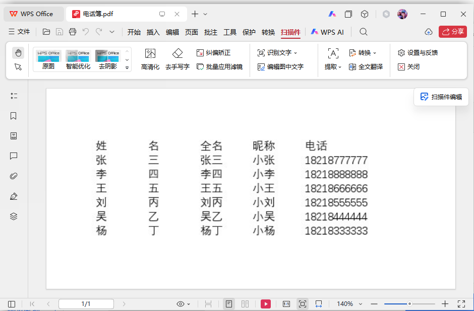The width and height of the screenshot is (474, 311).
Task: Zoom in with the plus button
Action: pyautogui.click(x=445, y=304)
